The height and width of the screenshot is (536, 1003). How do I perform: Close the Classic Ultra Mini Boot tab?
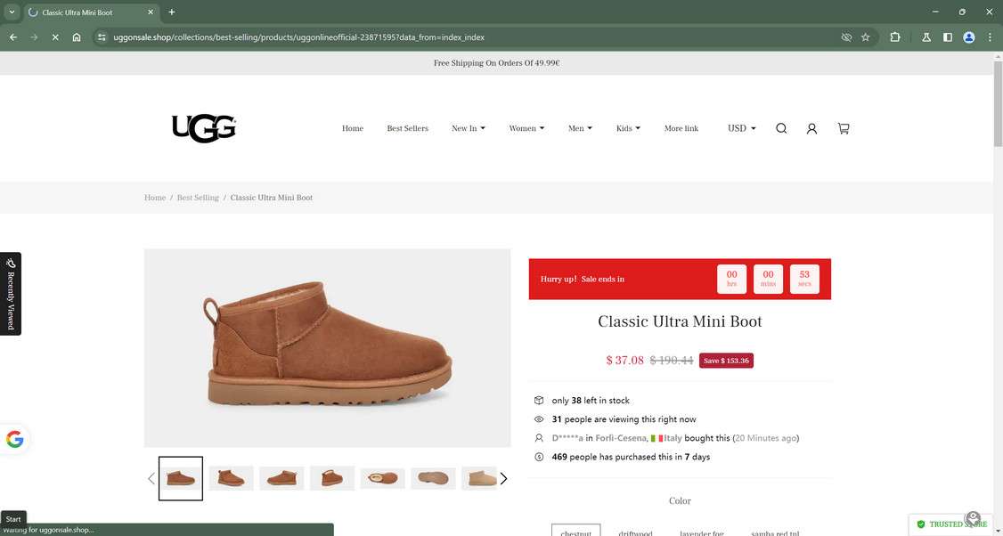151,12
